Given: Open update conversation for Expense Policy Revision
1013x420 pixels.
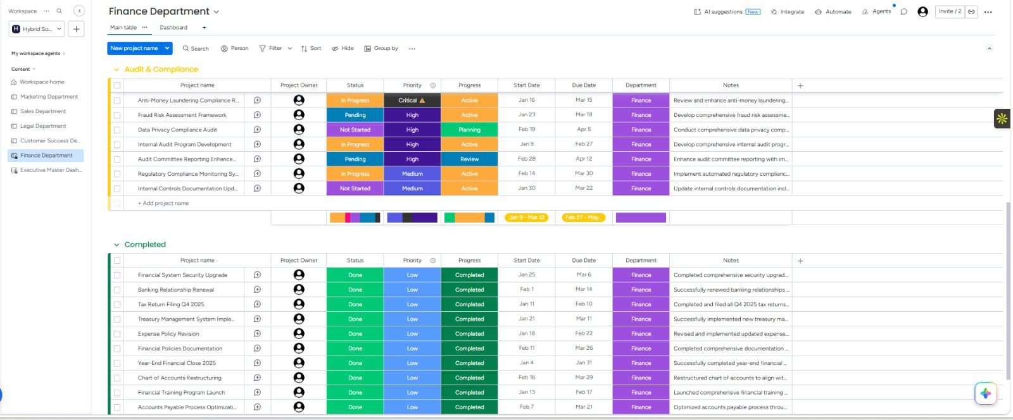Looking at the screenshot, I should point(258,334).
